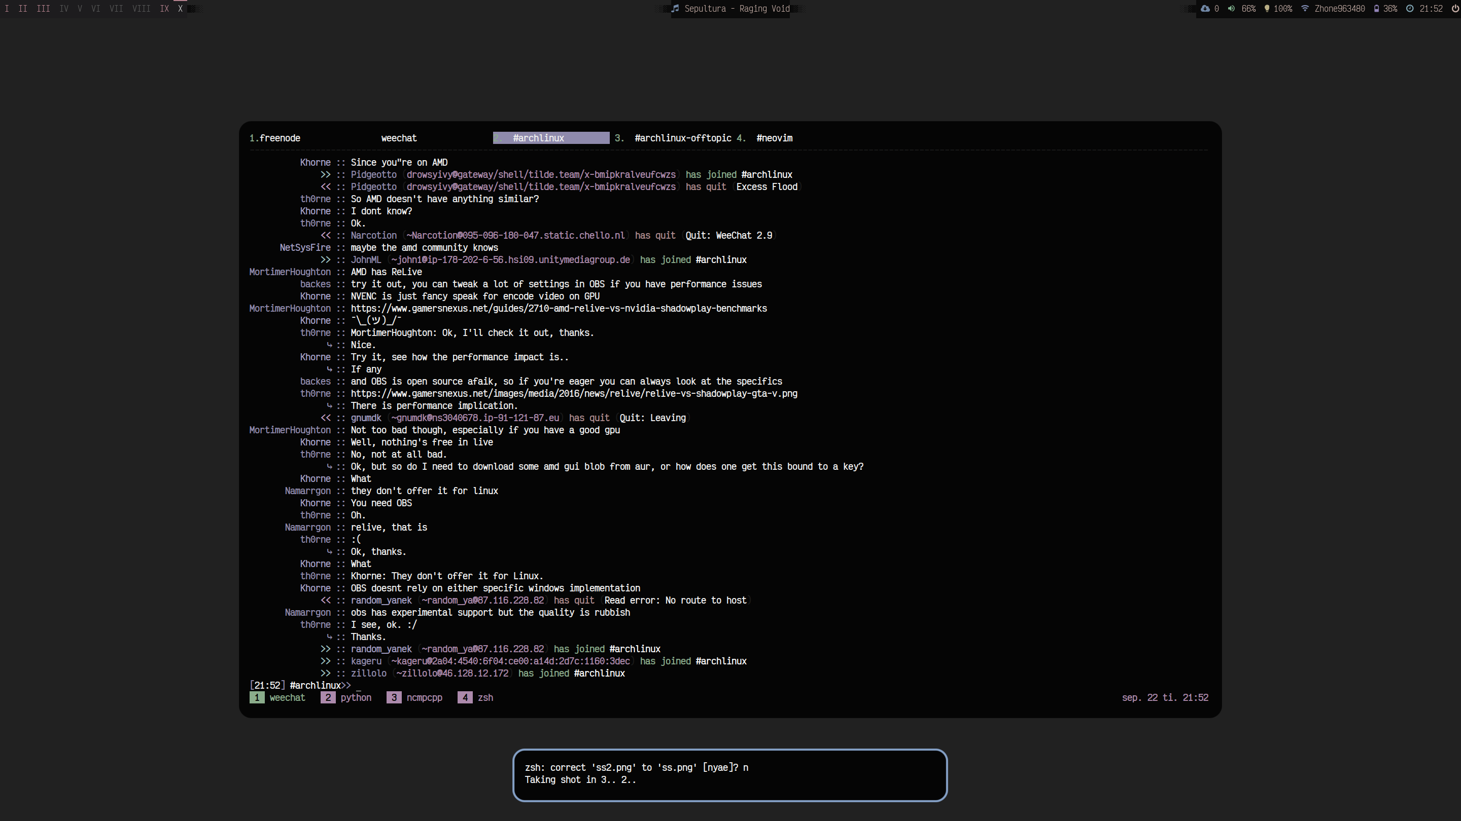Click the battery status icon

click(1376, 9)
